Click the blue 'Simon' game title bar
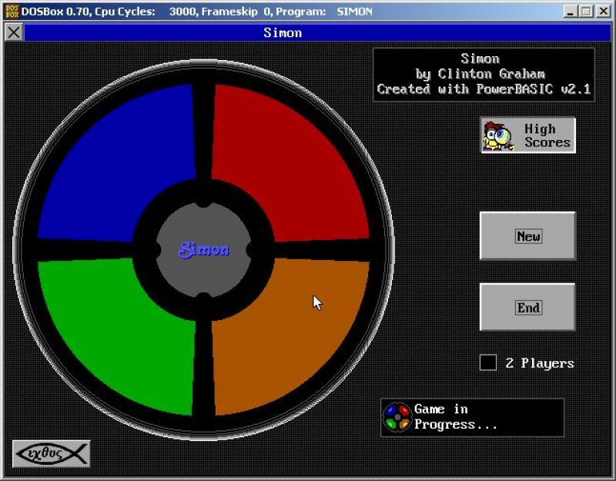Viewport: 616px width, 481px height. pyautogui.click(x=317, y=32)
